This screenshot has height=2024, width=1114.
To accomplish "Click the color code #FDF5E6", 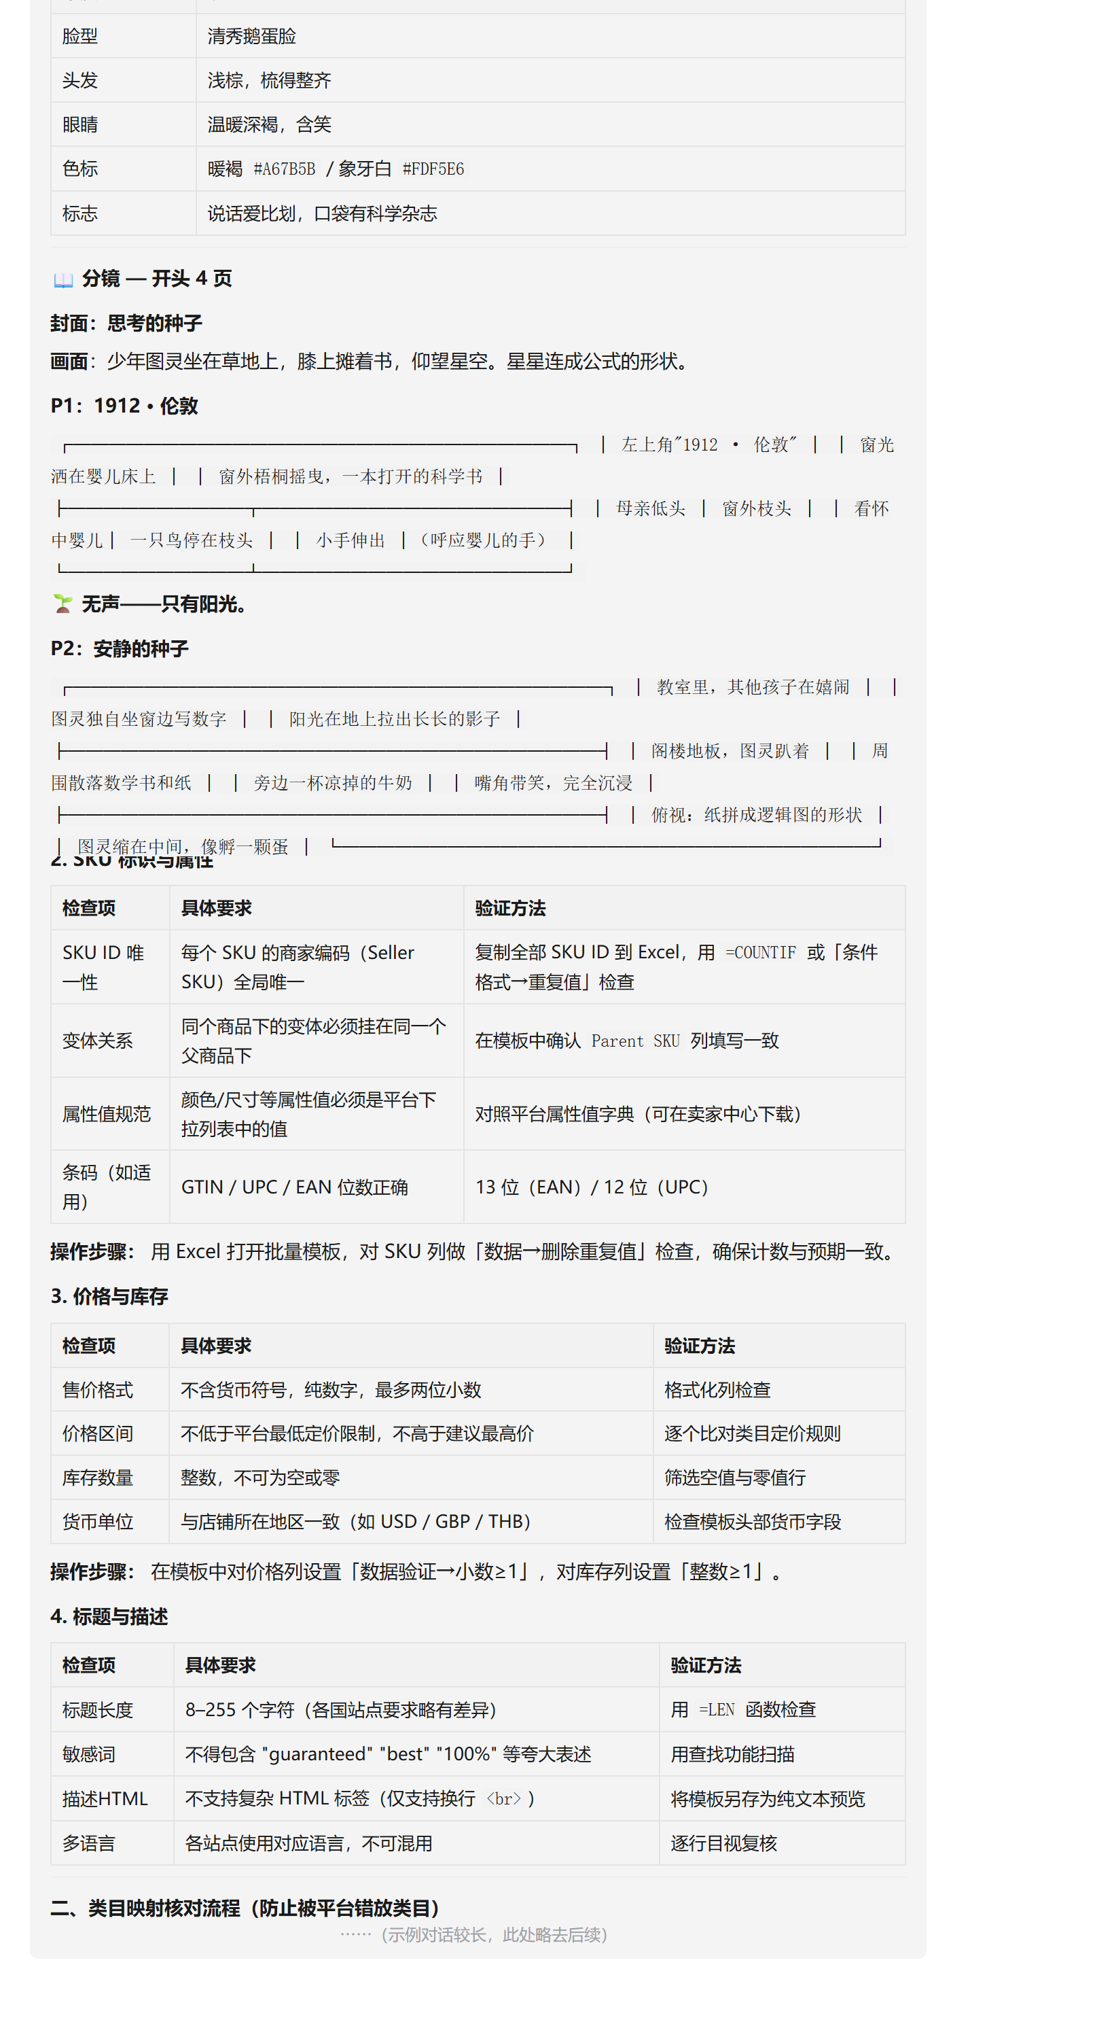I will click(433, 169).
